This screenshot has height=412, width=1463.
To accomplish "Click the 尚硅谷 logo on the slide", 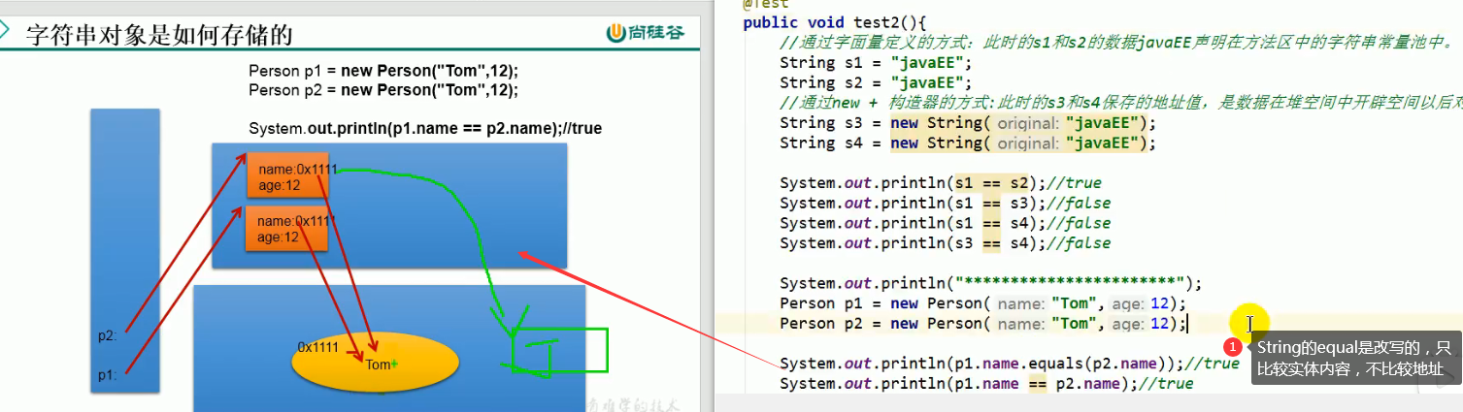I will pos(646,32).
